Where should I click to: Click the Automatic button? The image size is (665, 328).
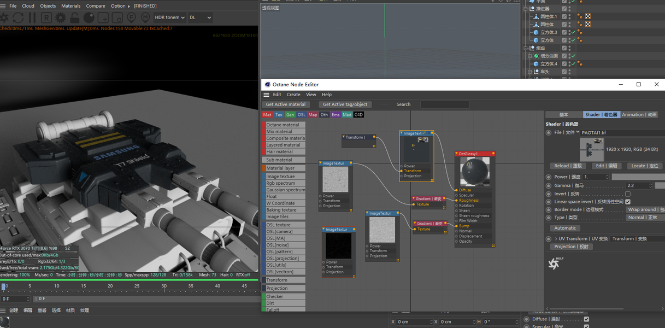tap(565, 228)
